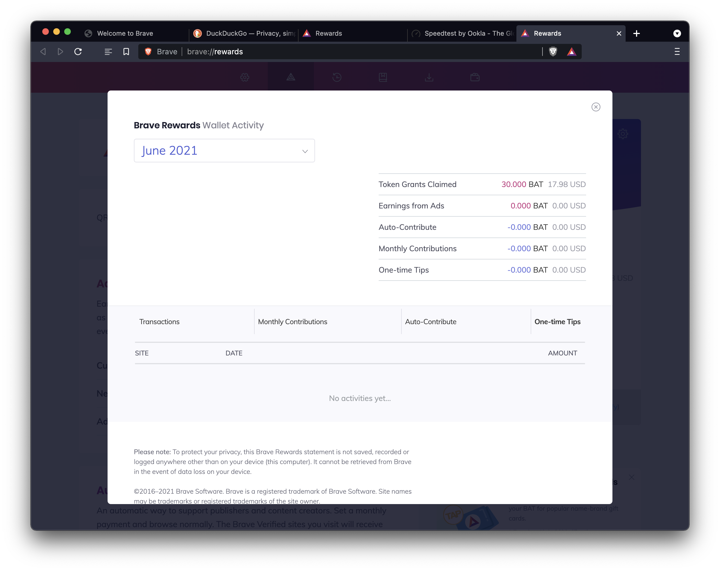Open the Downloads arrow icon in the top strip
Screen dimensions: 720x571
[429, 77]
